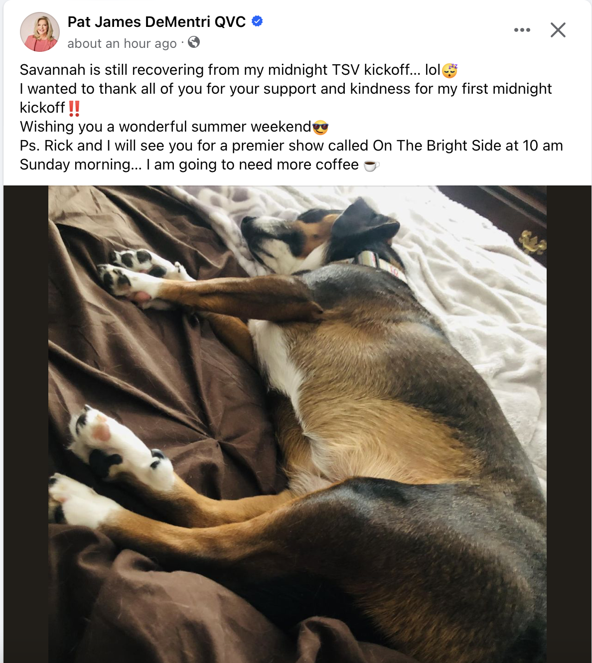Image resolution: width=592 pixels, height=663 pixels.
Task: Open the Pat James DeMentri QVC profile name
Action: [156, 22]
